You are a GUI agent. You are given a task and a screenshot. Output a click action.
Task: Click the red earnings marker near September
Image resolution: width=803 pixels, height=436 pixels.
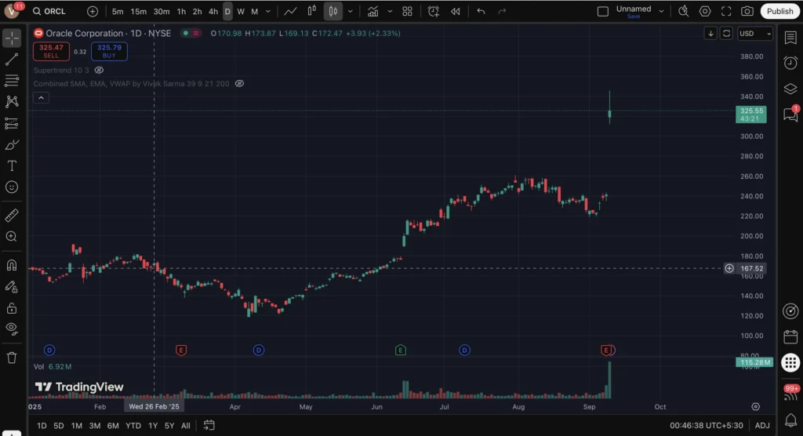(x=605, y=349)
